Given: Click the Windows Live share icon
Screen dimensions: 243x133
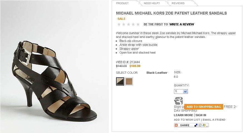Looking at the screenshot, I should coord(204,125).
